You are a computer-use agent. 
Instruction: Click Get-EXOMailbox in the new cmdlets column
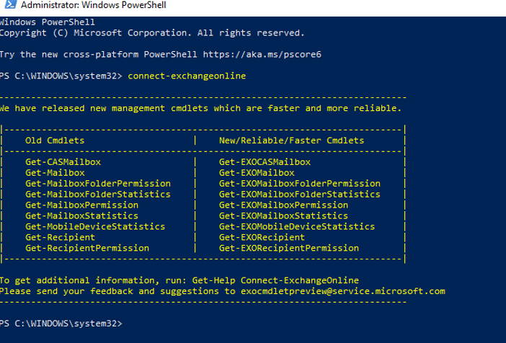pos(257,173)
